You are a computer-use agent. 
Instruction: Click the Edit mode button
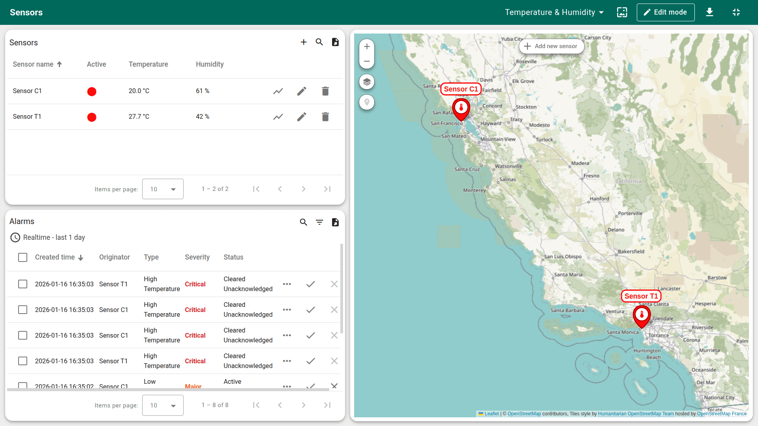[x=665, y=12]
